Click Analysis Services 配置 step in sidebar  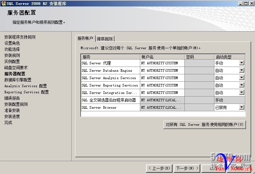point(25,86)
